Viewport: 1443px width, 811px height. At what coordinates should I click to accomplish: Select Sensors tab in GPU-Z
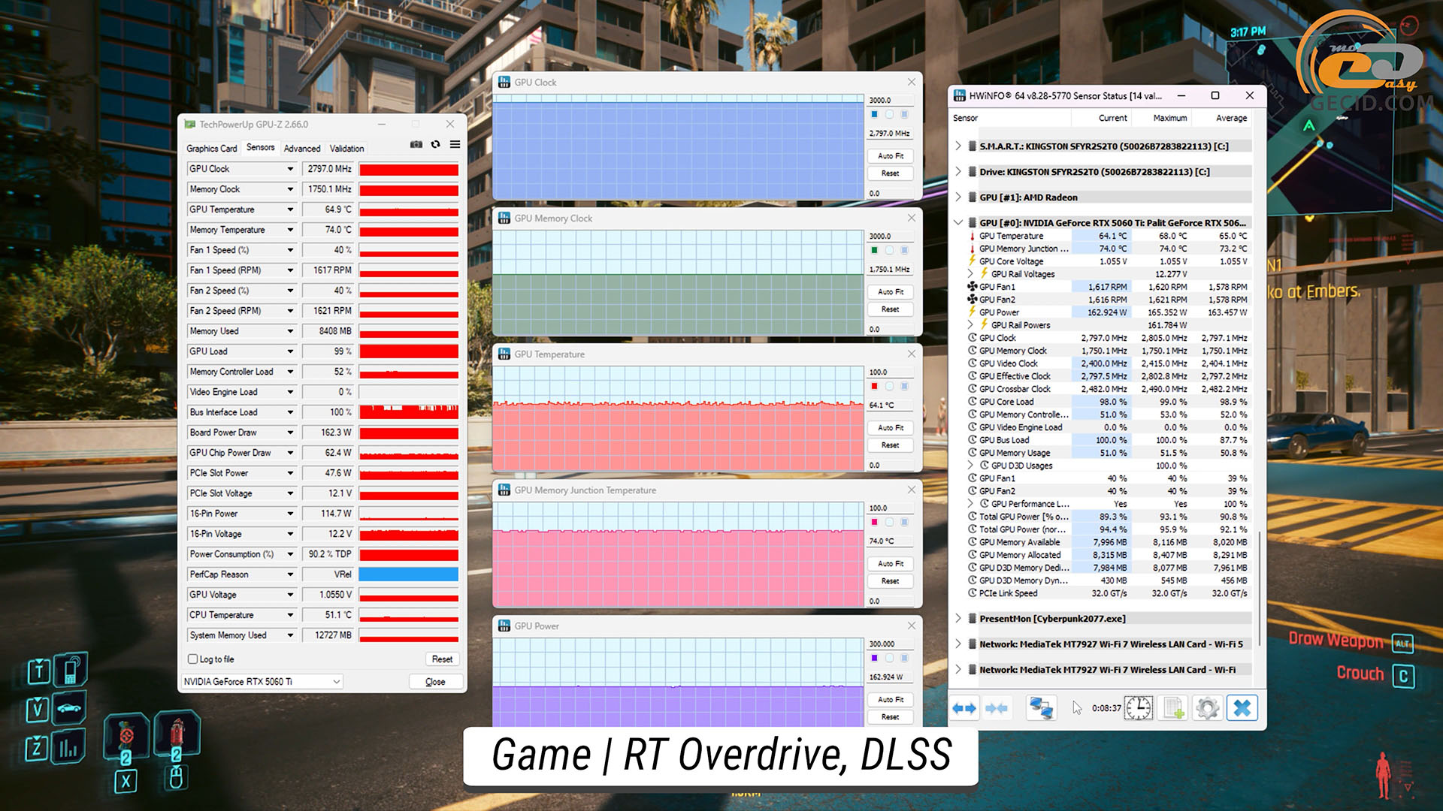point(260,148)
